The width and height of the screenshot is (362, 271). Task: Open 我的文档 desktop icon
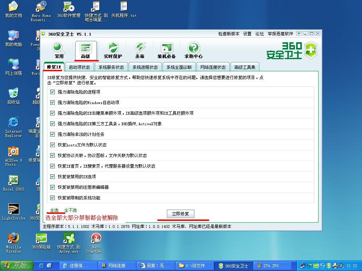(13, 10)
